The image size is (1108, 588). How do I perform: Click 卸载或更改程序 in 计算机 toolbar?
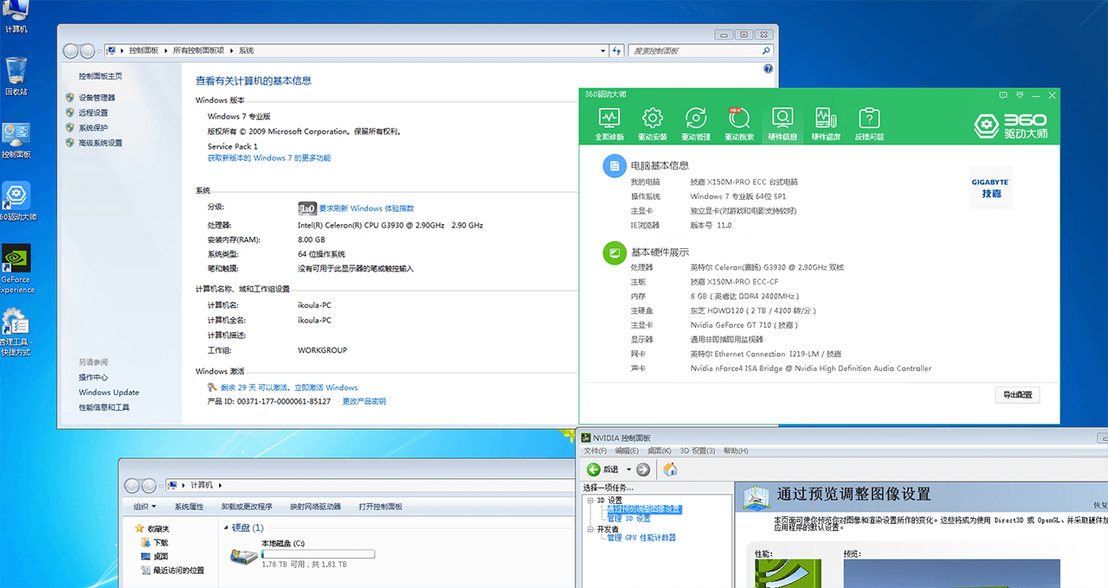point(247,507)
